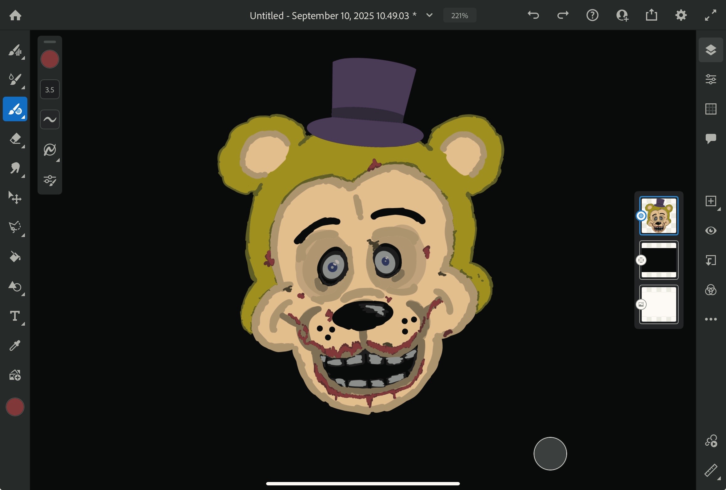
Task: Click the 221% zoom level button
Action: pos(460,15)
